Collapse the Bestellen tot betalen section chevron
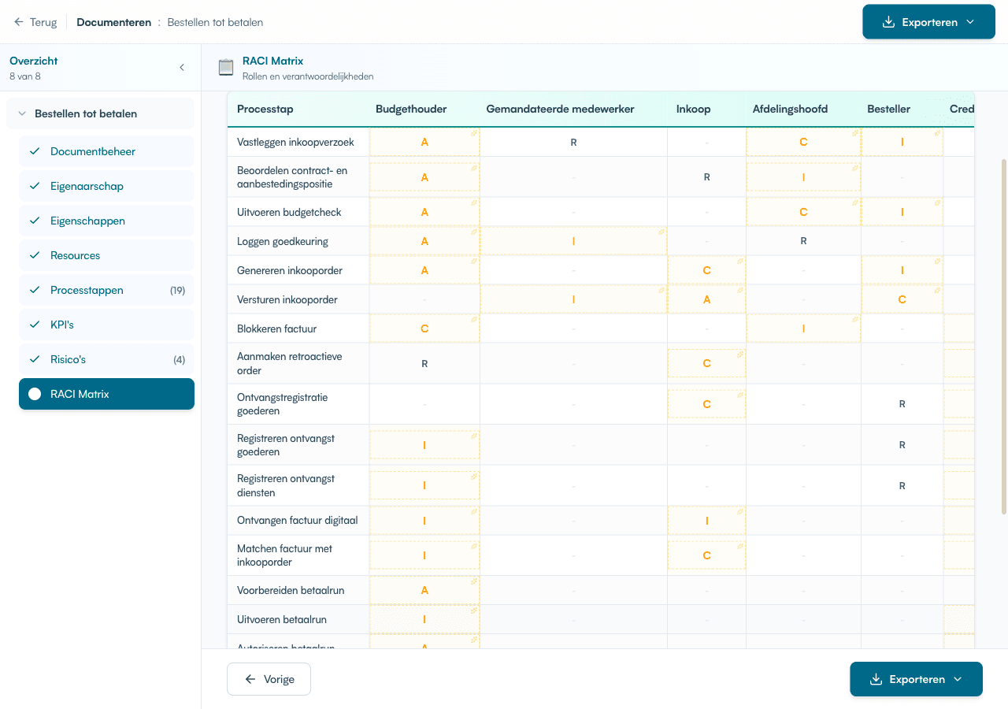 [21, 113]
